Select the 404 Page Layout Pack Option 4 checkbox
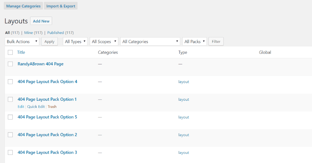Screen dimensions: 312x163 click(x=10, y=82)
